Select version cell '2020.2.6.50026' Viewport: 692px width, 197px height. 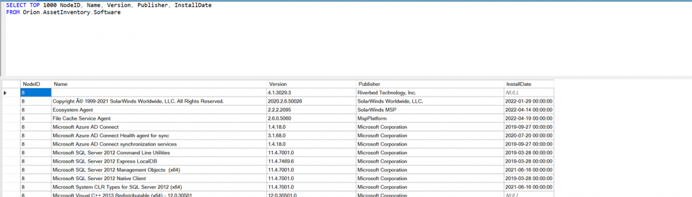pyautogui.click(x=311, y=101)
